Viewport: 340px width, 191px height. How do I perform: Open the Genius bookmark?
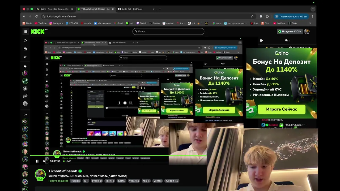coord(154,23)
